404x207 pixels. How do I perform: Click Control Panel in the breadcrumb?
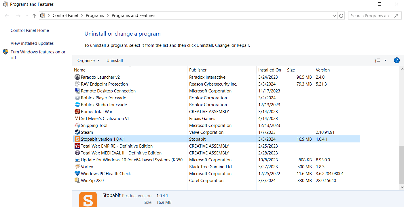(65, 16)
